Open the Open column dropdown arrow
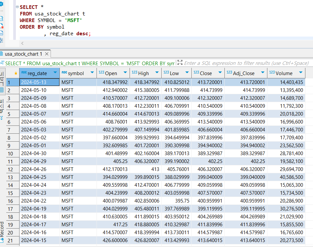This screenshot has height=247, width=313. [125, 72]
